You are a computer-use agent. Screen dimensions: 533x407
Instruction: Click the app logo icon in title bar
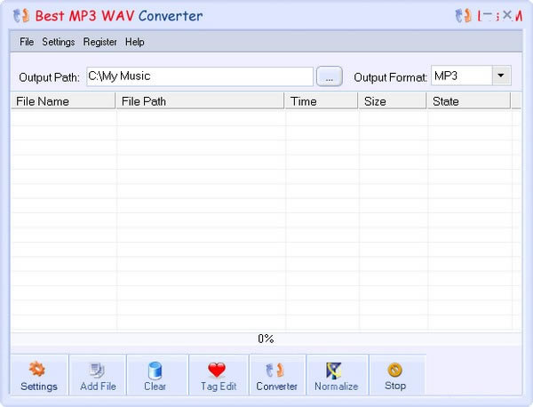[20, 16]
